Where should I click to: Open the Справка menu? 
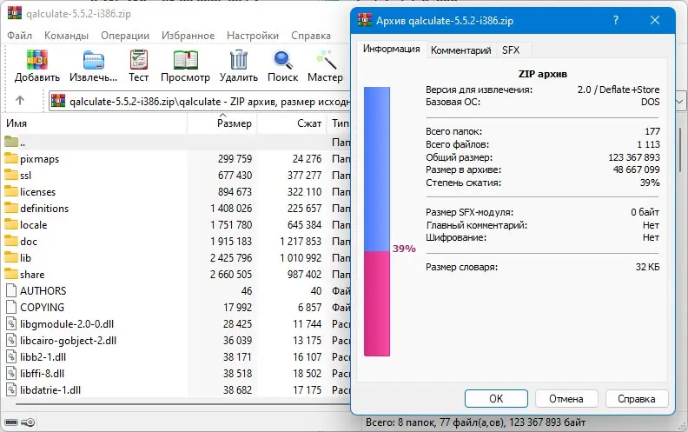pyautogui.click(x=311, y=36)
